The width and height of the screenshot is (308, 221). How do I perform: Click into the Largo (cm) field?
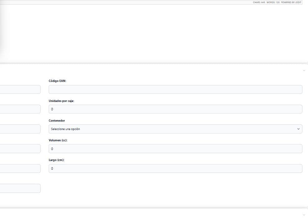[175, 168]
